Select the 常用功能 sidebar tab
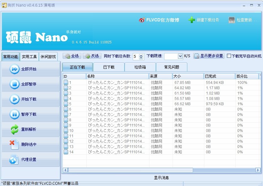This screenshot has width=263, height=186. [10, 57]
